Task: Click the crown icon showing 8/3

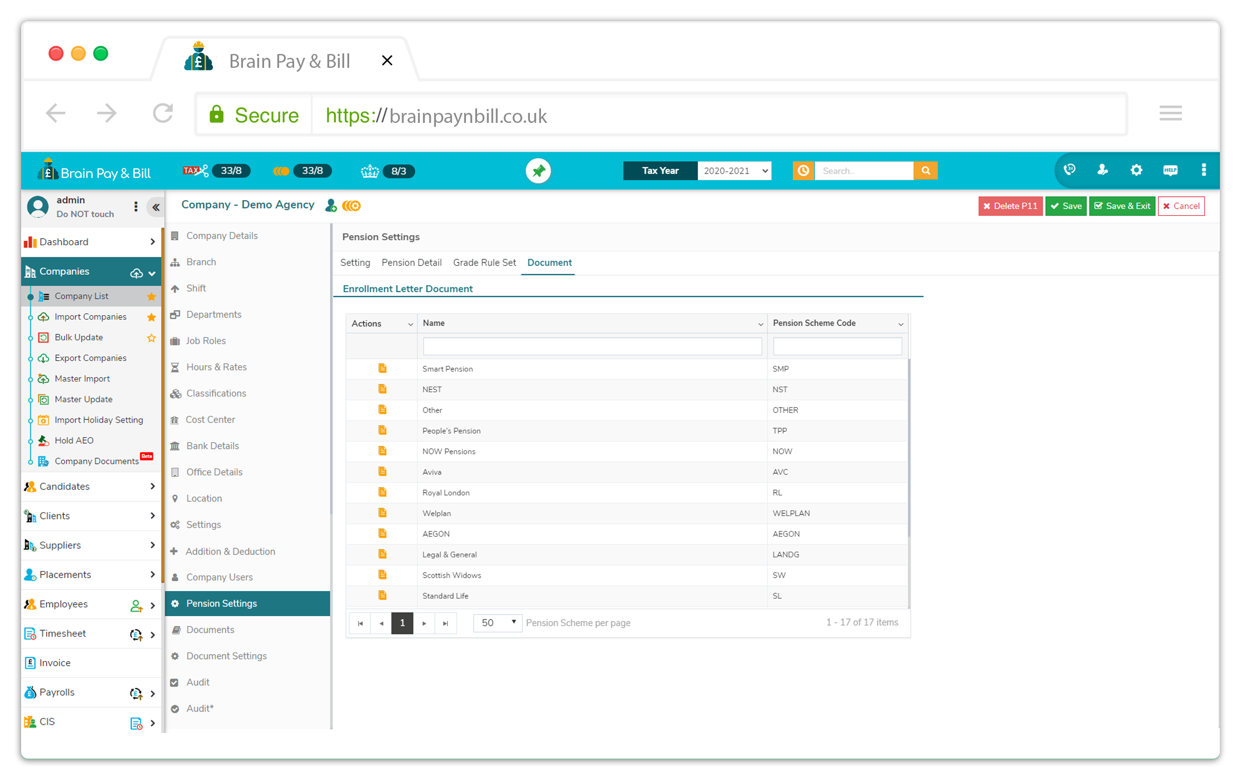Action: (370, 171)
